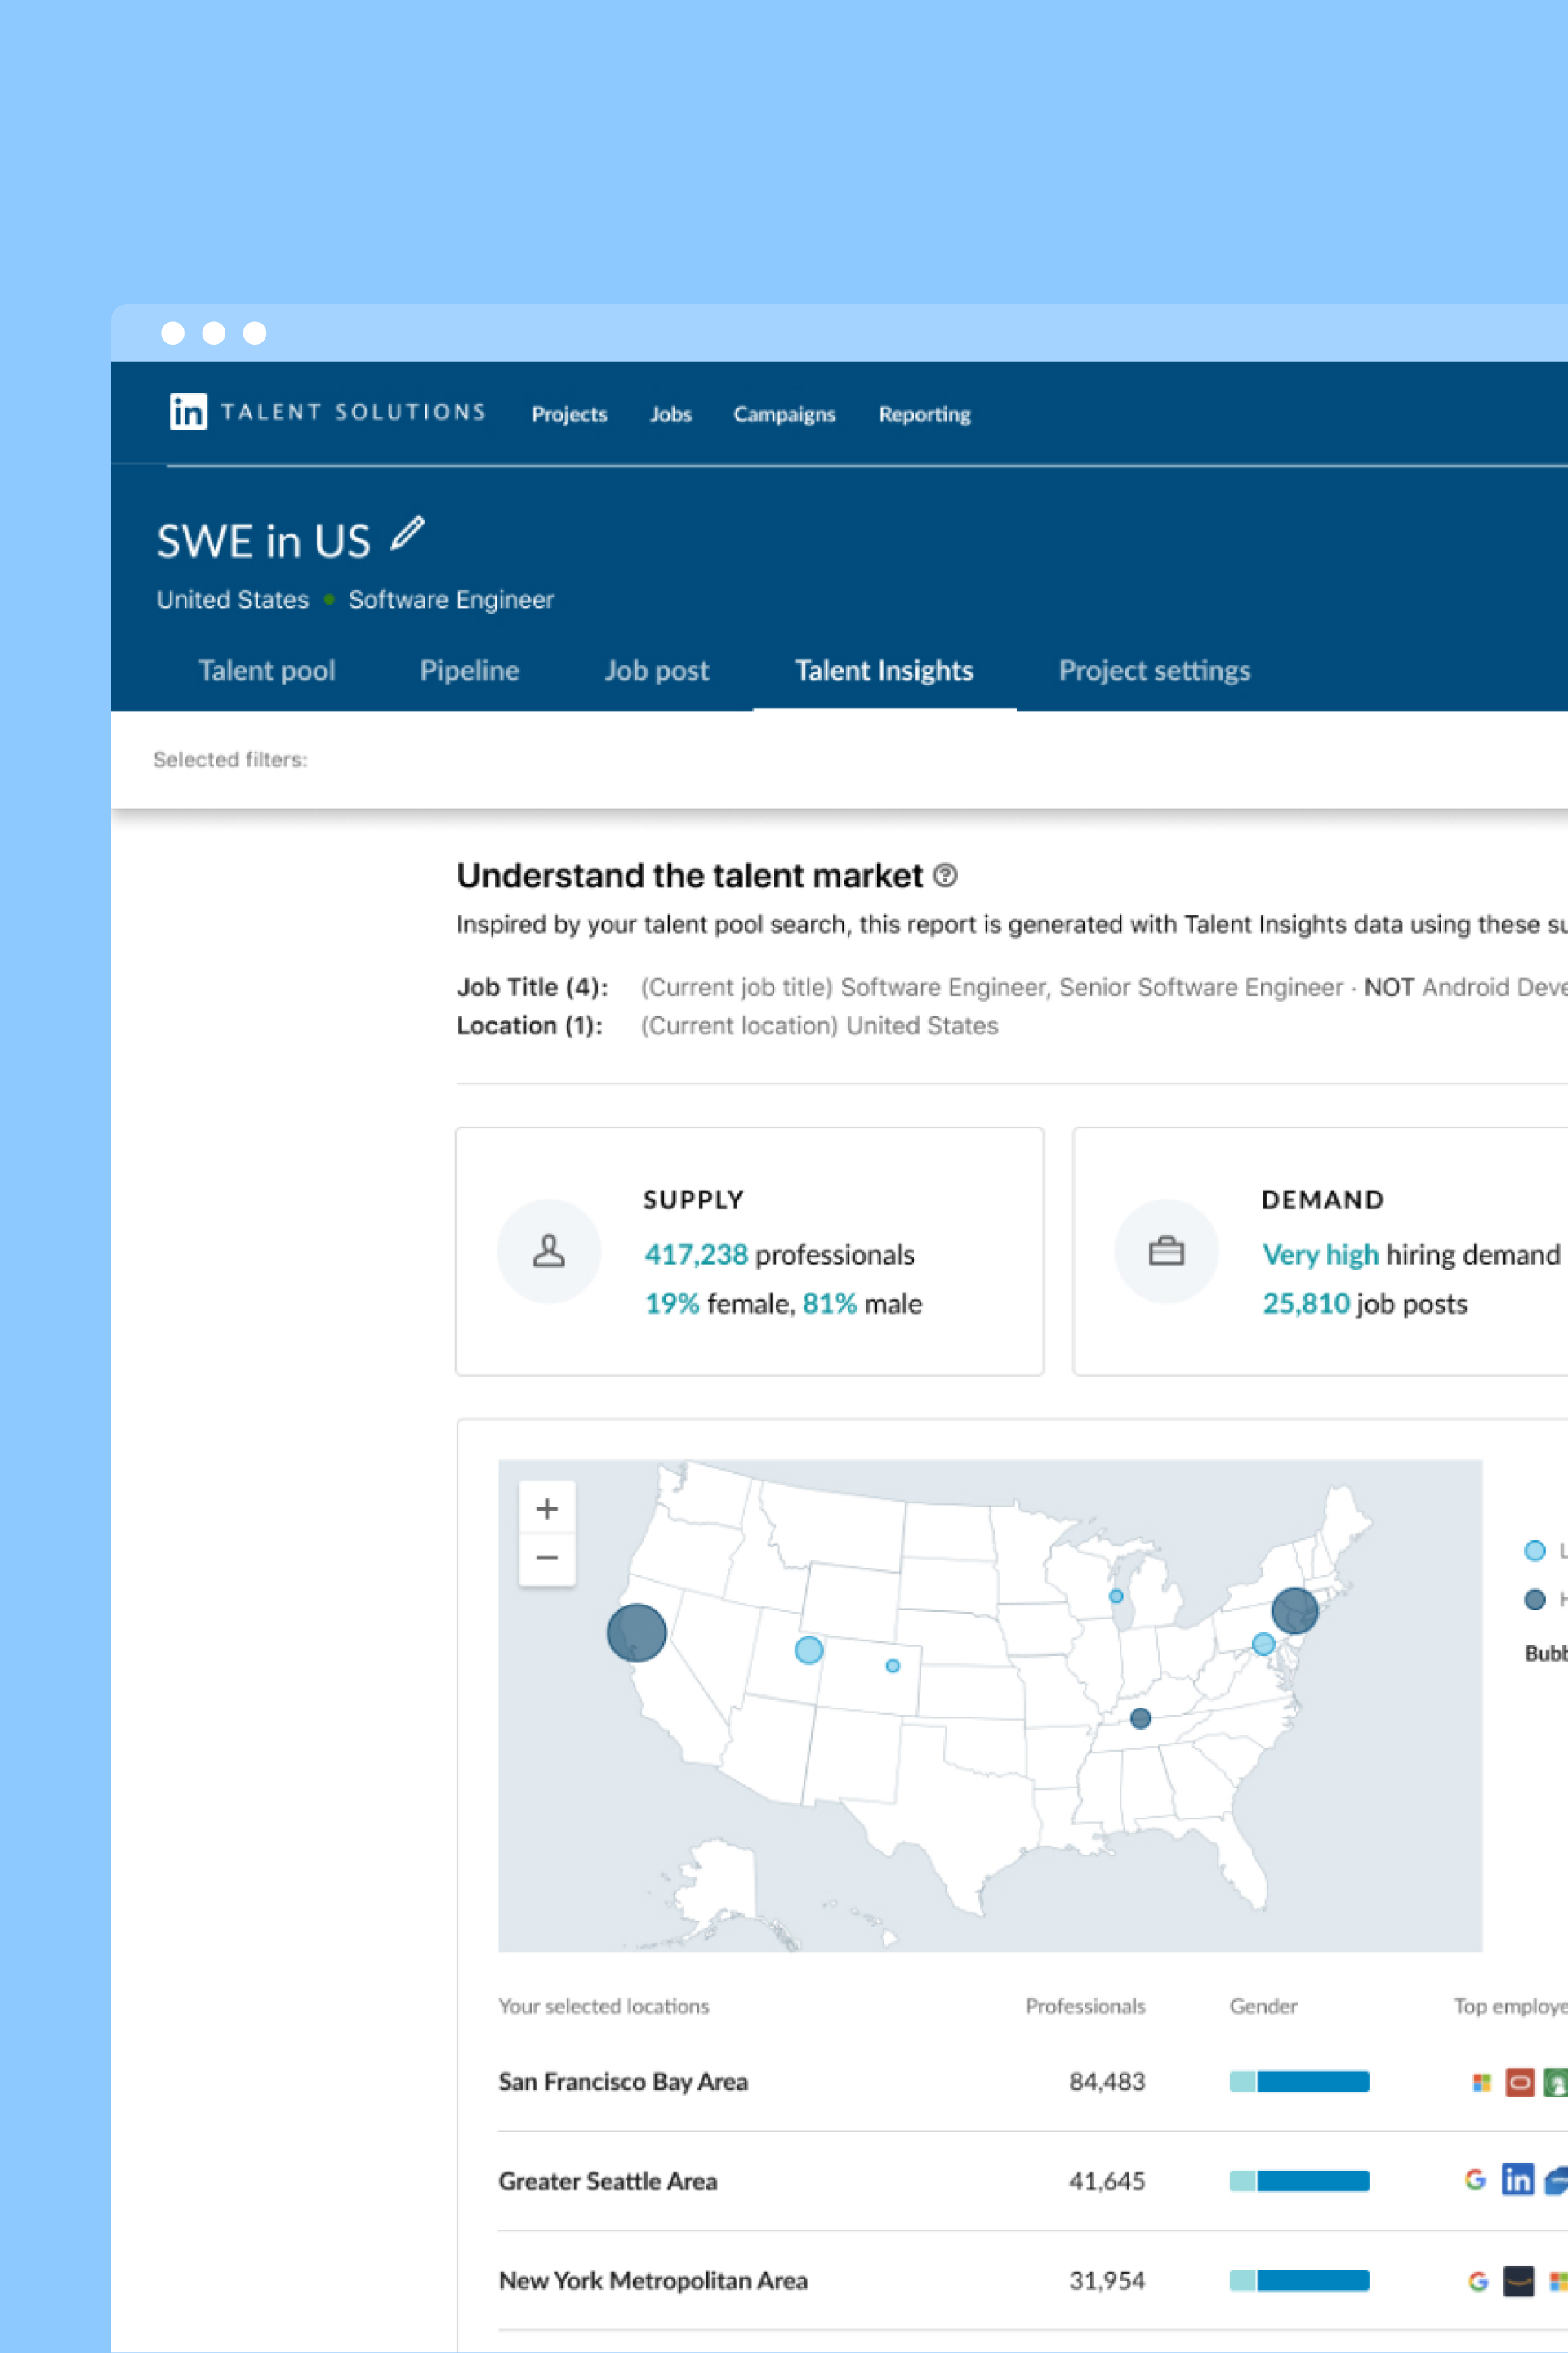Open the Projects menu
This screenshot has width=1568, height=2353.
[x=569, y=414]
